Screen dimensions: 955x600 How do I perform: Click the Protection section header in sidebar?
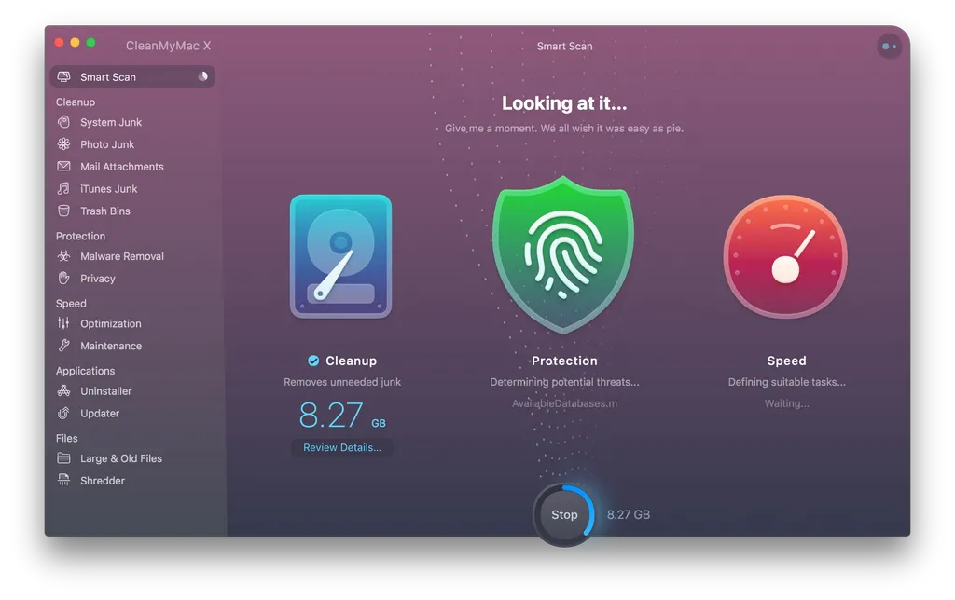pyautogui.click(x=80, y=236)
